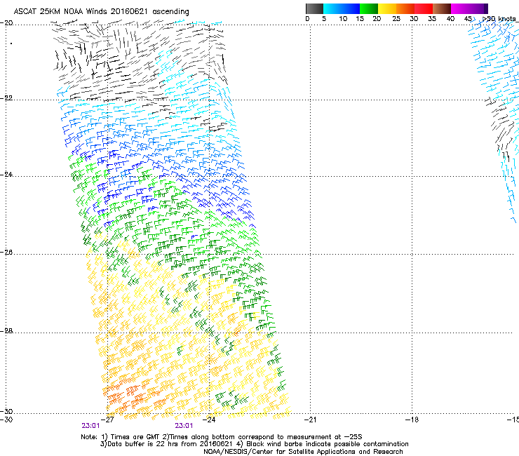The height and width of the screenshot is (456, 519).
Task: Click the '15' label under the color bar
Action: click(360, 19)
